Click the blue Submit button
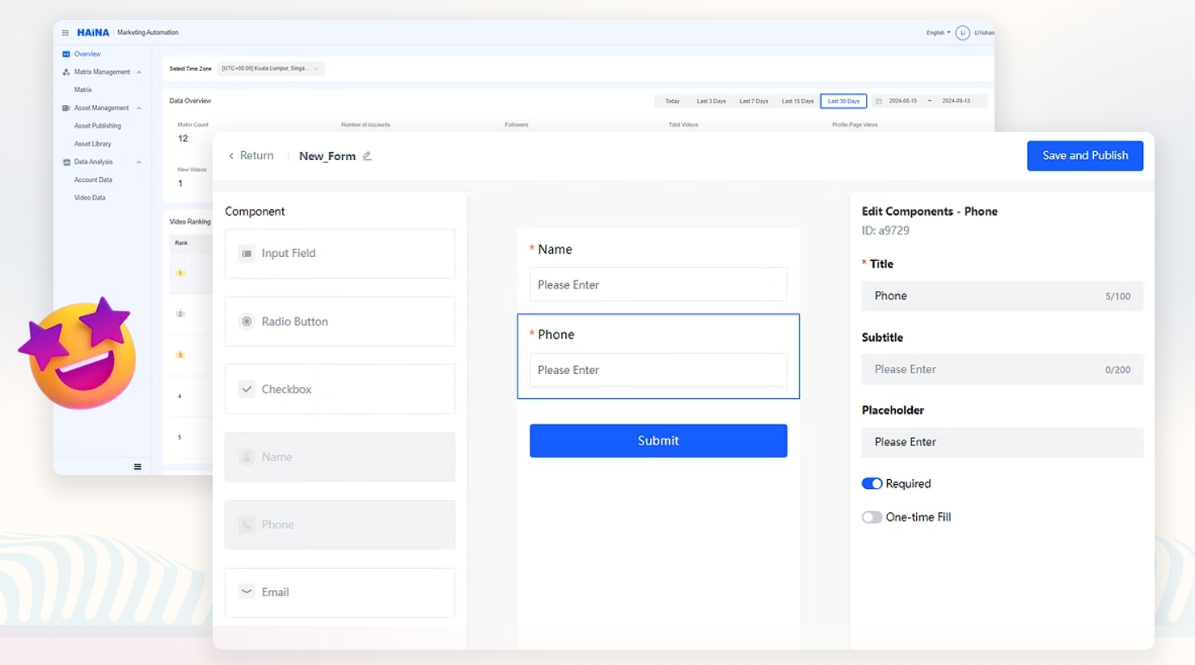Screen dimensions: 1195x665 [658, 441]
